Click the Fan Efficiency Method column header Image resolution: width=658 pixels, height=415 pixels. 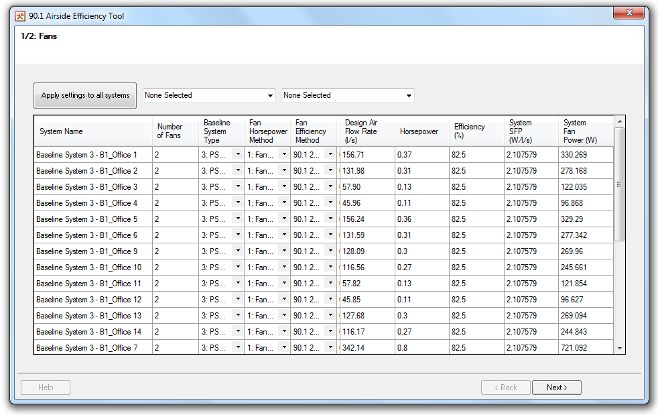point(314,131)
